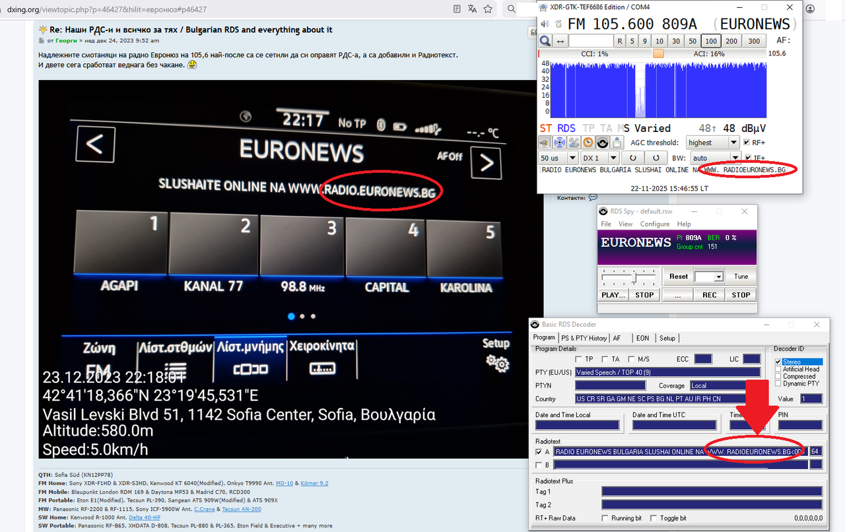Click the orange clock scheduler icon in XDR-GTK
Viewport: 845px width, 532px height.
[x=588, y=142]
